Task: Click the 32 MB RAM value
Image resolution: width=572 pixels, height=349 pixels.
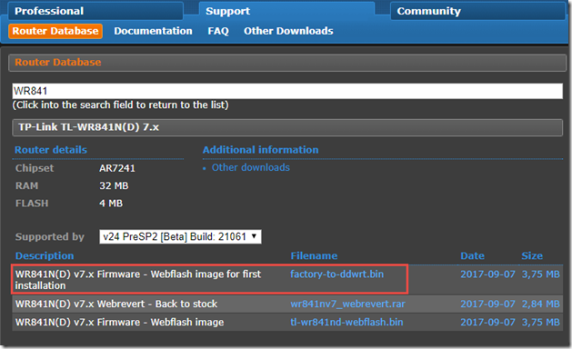Action: click(114, 185)
